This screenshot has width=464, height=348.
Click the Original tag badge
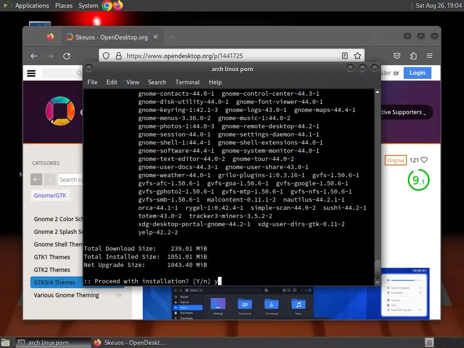tap(395, 160)
